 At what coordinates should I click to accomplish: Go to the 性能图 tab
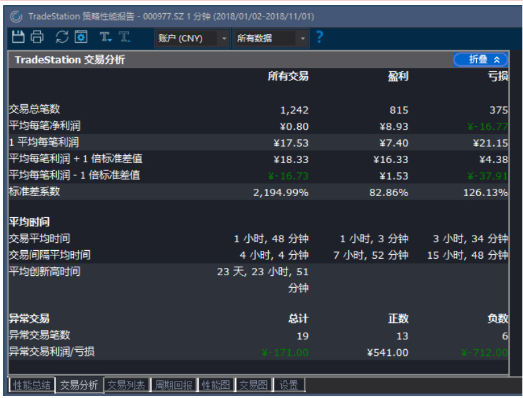[216, 385]
